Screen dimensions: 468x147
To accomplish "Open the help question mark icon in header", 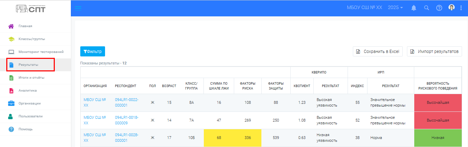I will coord(439,8).
